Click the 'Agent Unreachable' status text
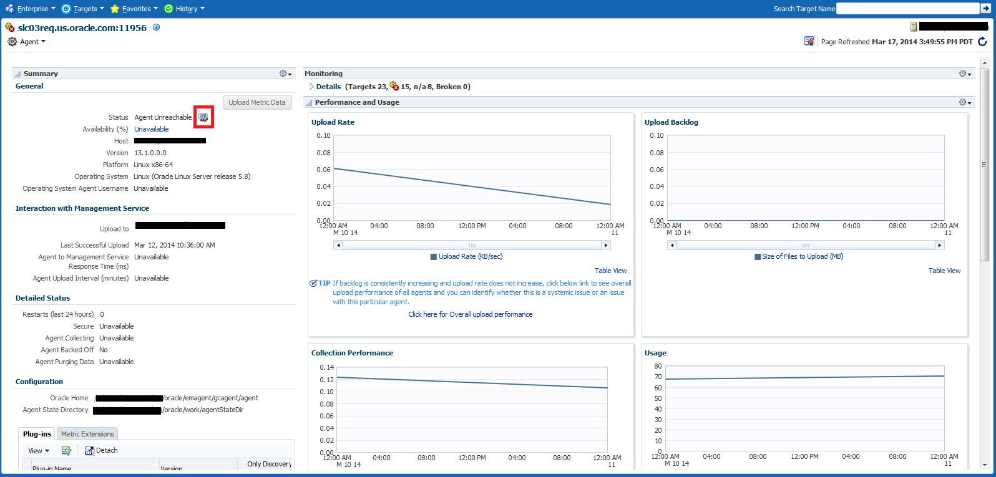 (163, 117)
